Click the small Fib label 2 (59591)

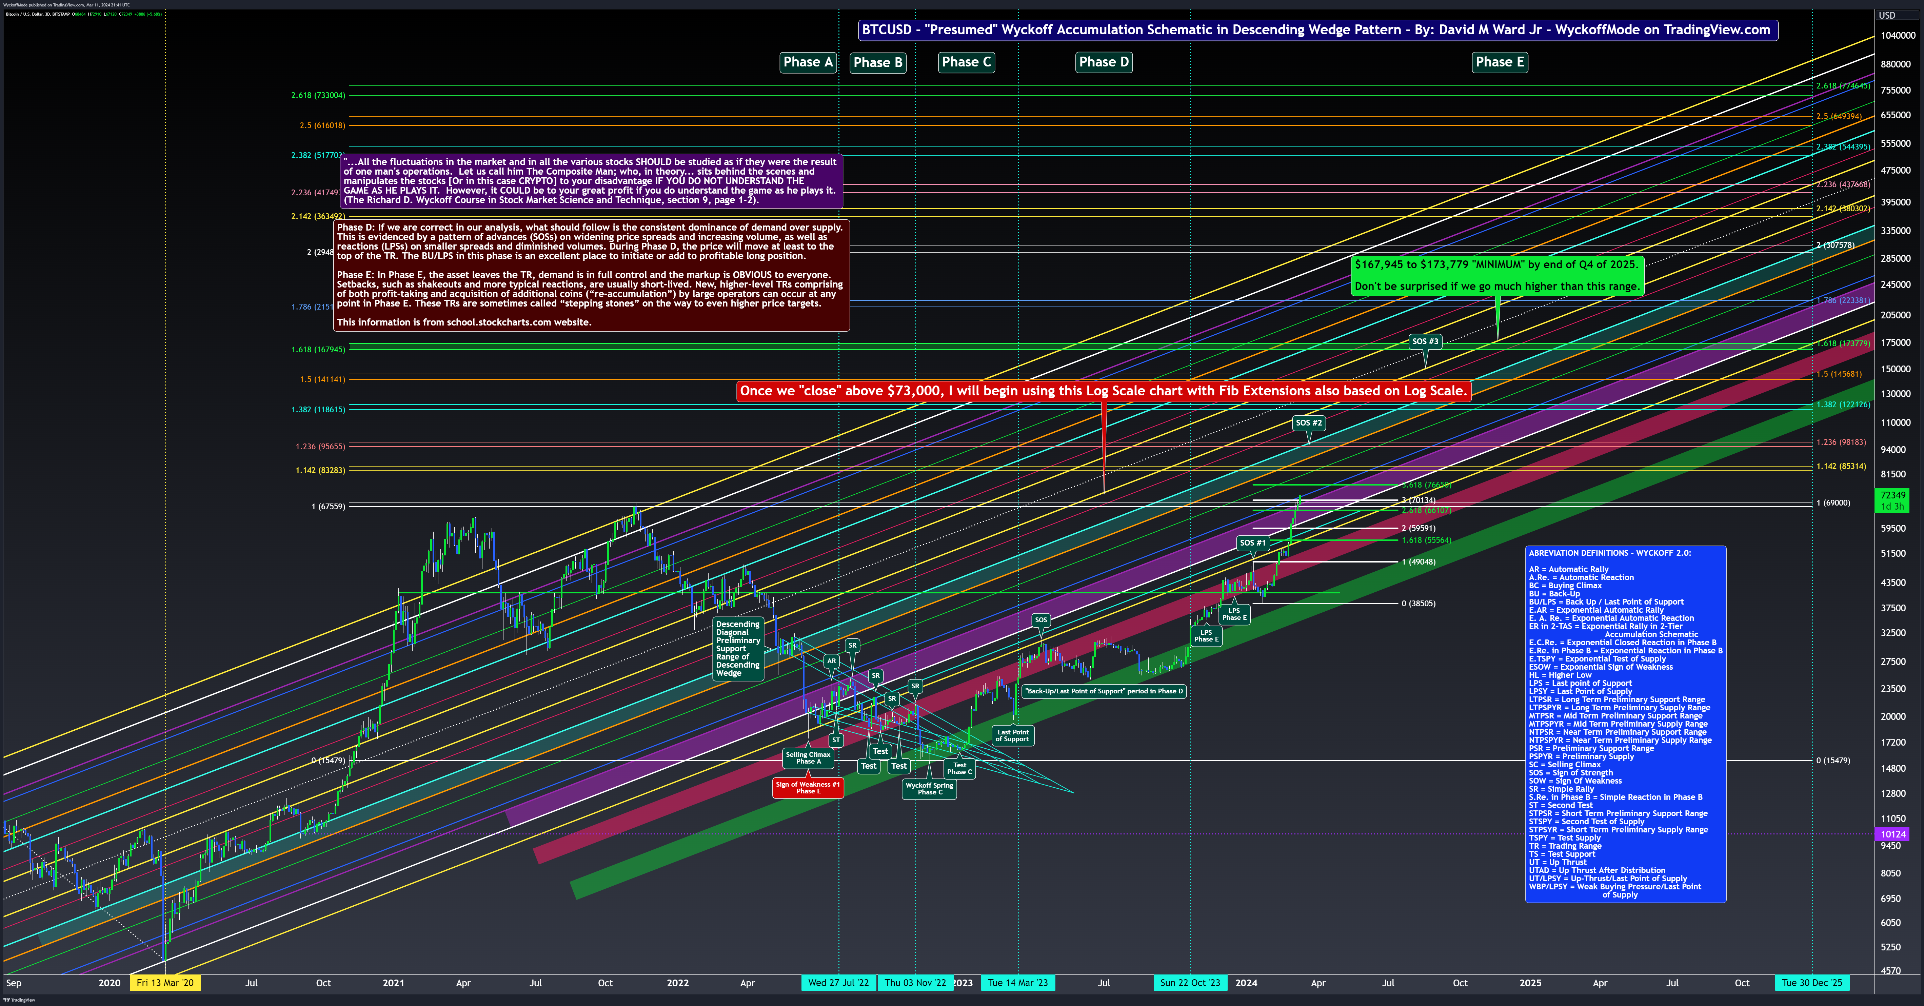click(1419, 529)
